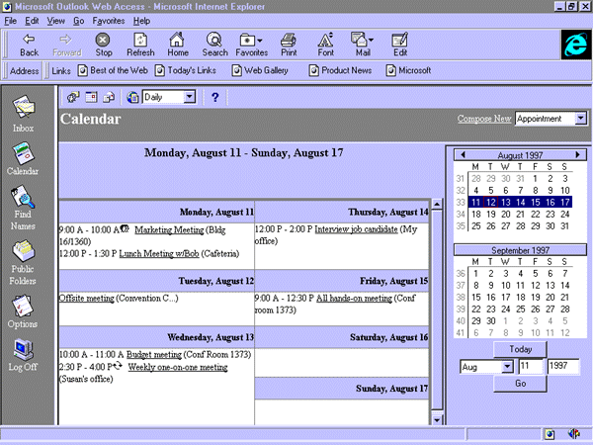Click the Print toolbar icon

(x=289, y=44)
